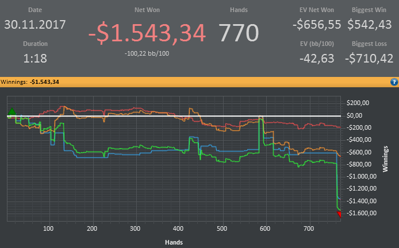Click the $0,00 y-axis label

(355, 115)
